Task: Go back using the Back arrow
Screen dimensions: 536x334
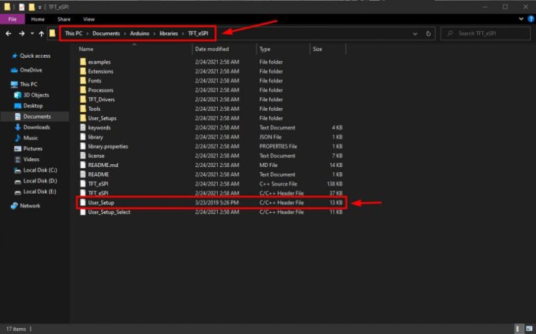Action: coord(9,33)
